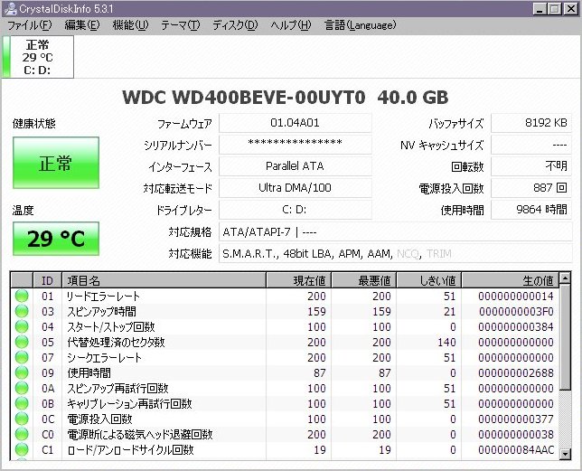
Task: Click the NV cache size field showing ----
Action: [531, 145]
